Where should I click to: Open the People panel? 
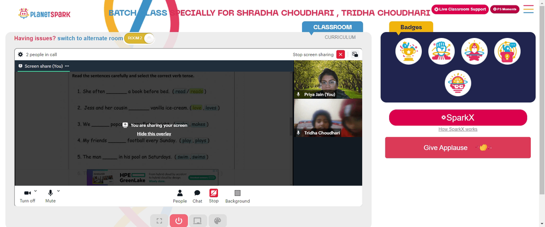[x=180, y=197]
